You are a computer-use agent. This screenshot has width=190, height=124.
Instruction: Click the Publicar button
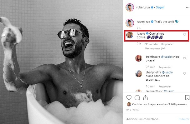click(184, 119)
